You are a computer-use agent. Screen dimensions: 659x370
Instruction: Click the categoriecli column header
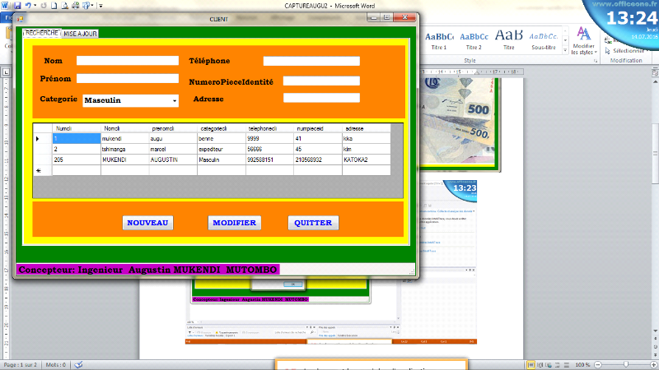pos(222,128)
